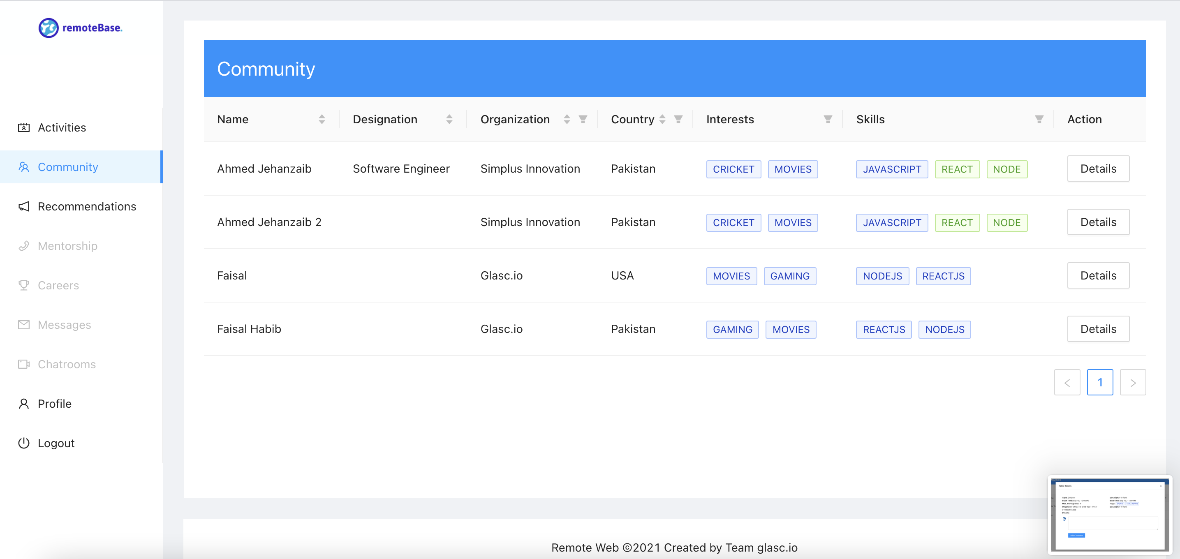Open the Profile menu item

pyautogui.click(x=55, y=403)
